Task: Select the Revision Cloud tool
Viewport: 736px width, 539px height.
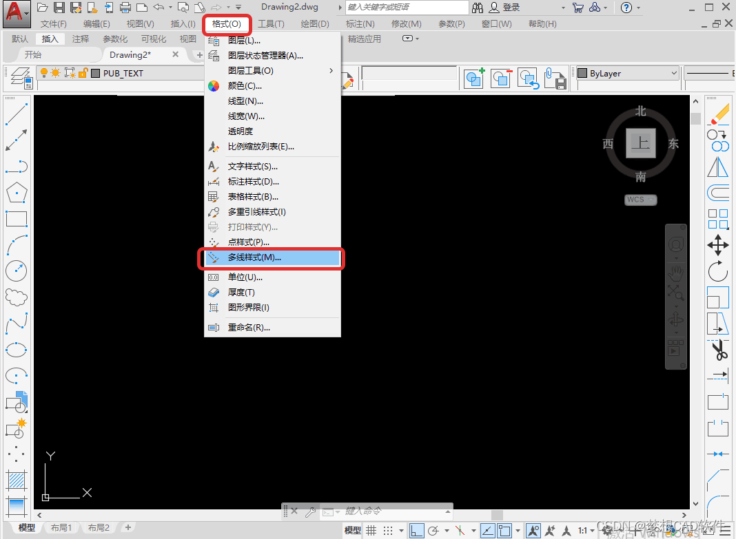Action: coord(17,297)
